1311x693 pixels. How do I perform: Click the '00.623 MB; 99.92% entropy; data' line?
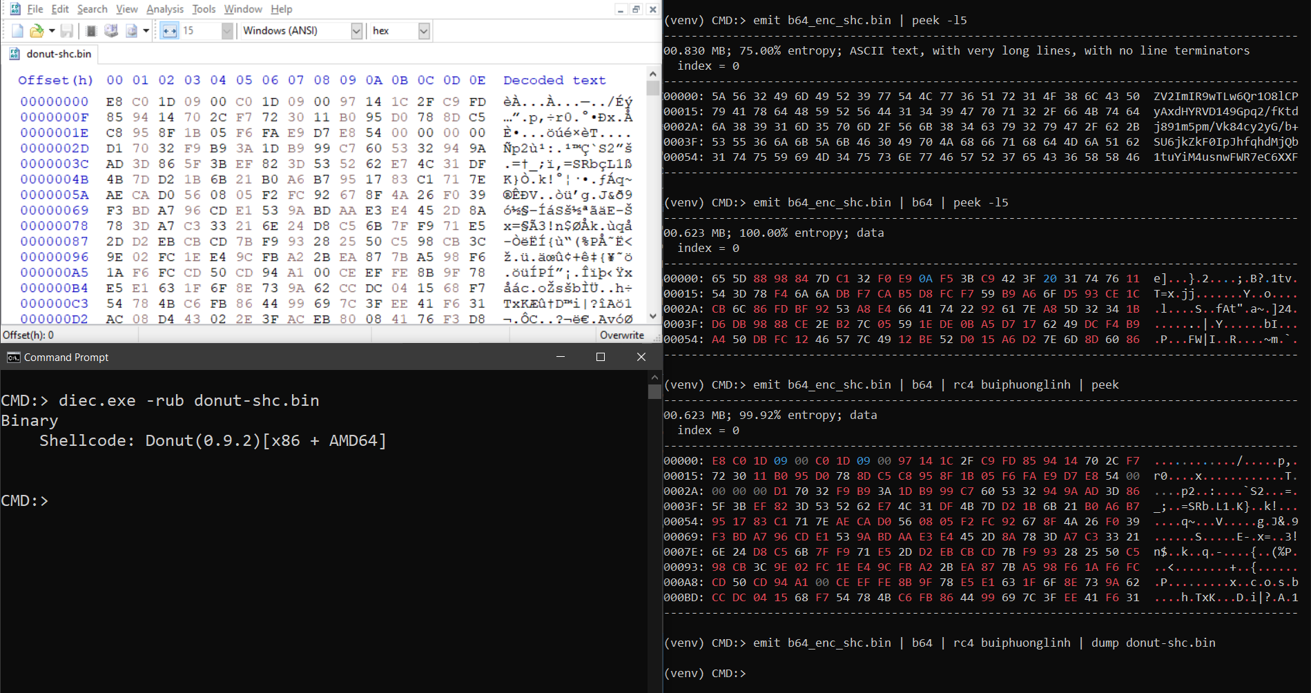point(770,415)
